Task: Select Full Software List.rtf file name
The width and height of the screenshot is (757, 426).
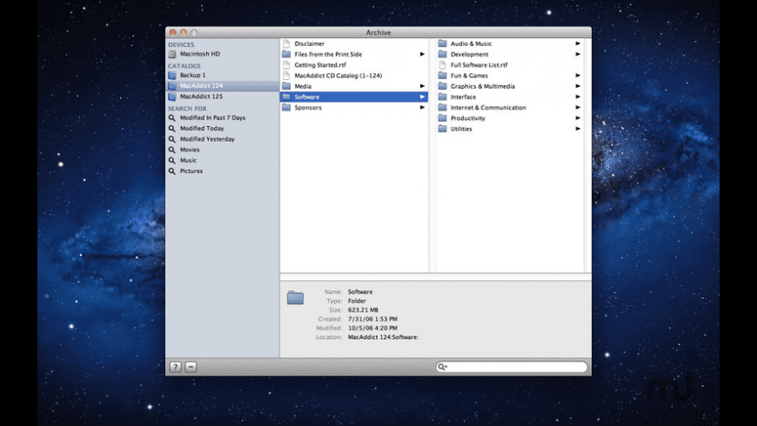Action: pyautogui.click(x=479, y=64)
